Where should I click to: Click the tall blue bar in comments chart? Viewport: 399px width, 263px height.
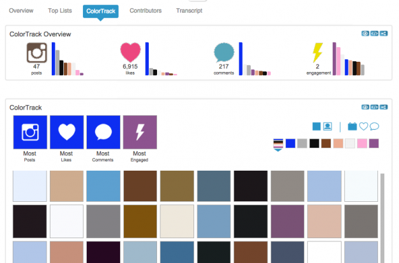tap(241, 59)
